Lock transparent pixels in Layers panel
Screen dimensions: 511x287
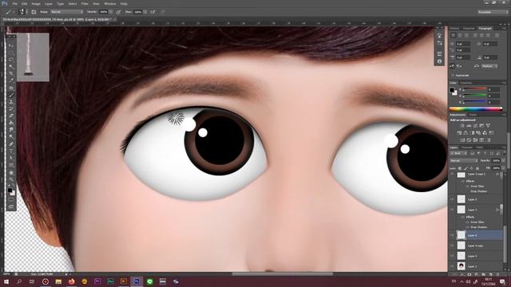pos(460,168)
